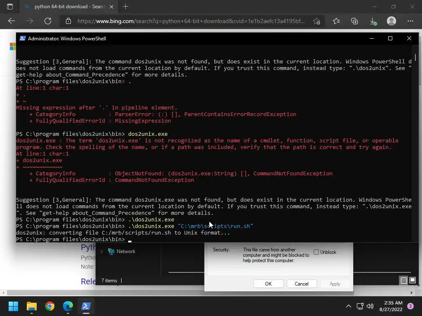
Task: Open the Edge profile avatar
Action: coord(392,21)
